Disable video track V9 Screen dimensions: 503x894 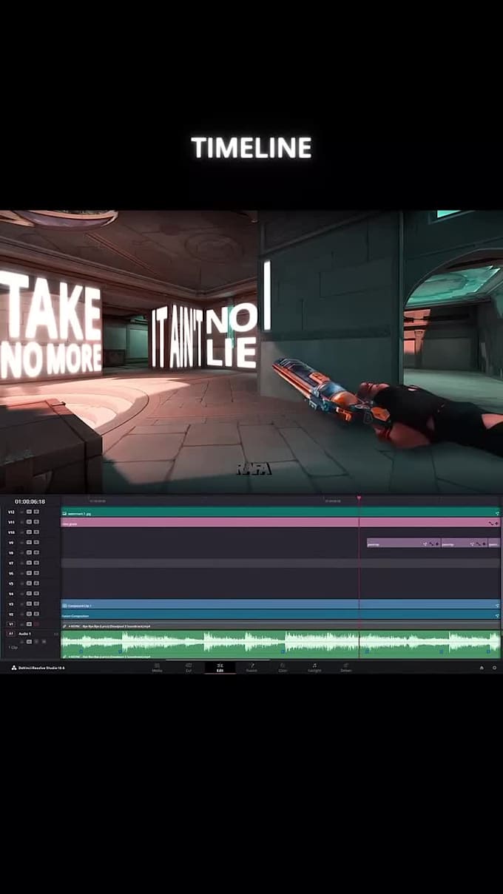tap(36, 543)
